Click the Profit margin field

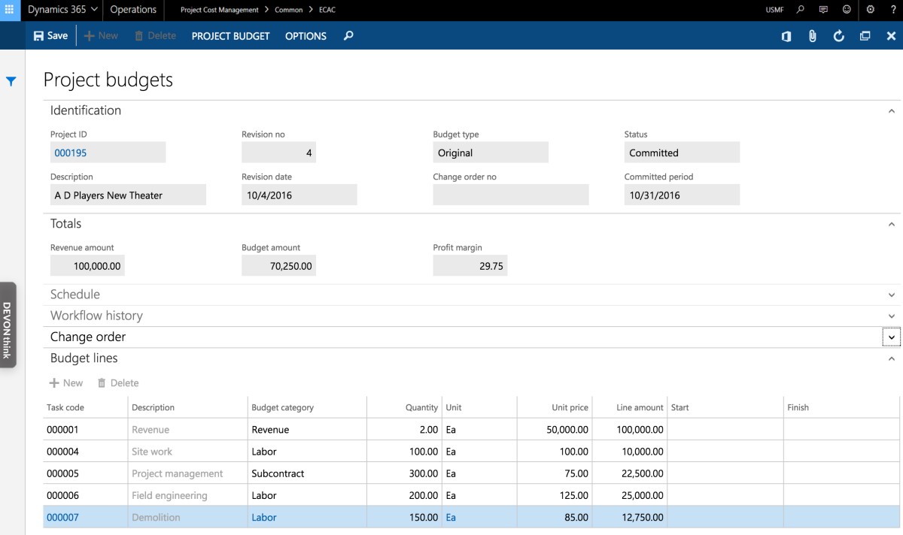[470, 265]
